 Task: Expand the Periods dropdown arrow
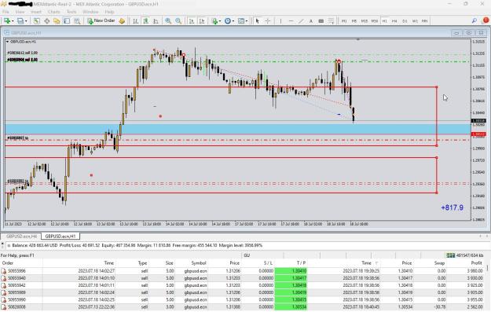pos(233,21)
